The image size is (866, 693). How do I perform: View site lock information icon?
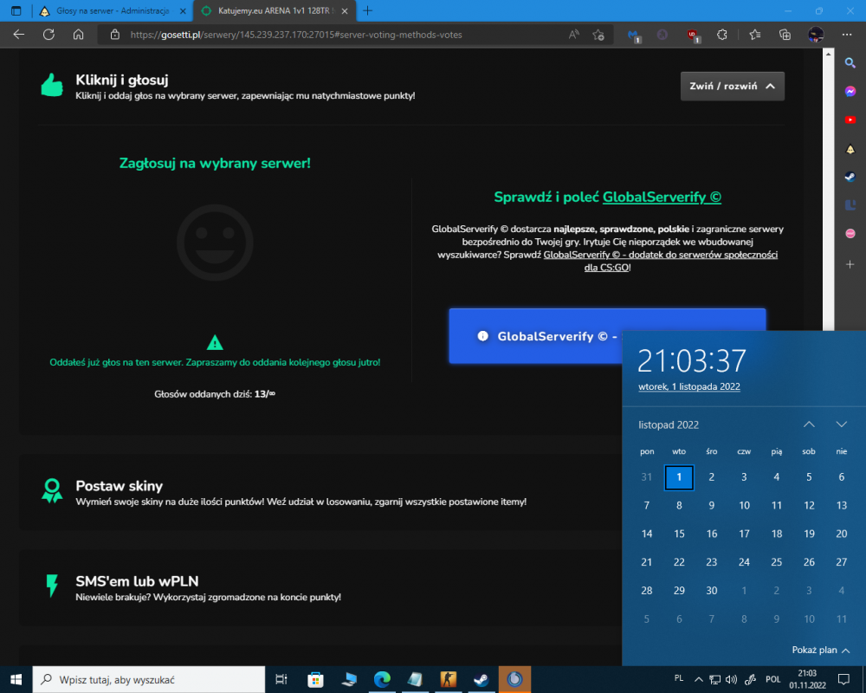coord(115,35)
